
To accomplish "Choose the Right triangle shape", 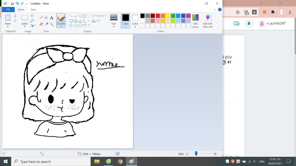I will [85, 21].
